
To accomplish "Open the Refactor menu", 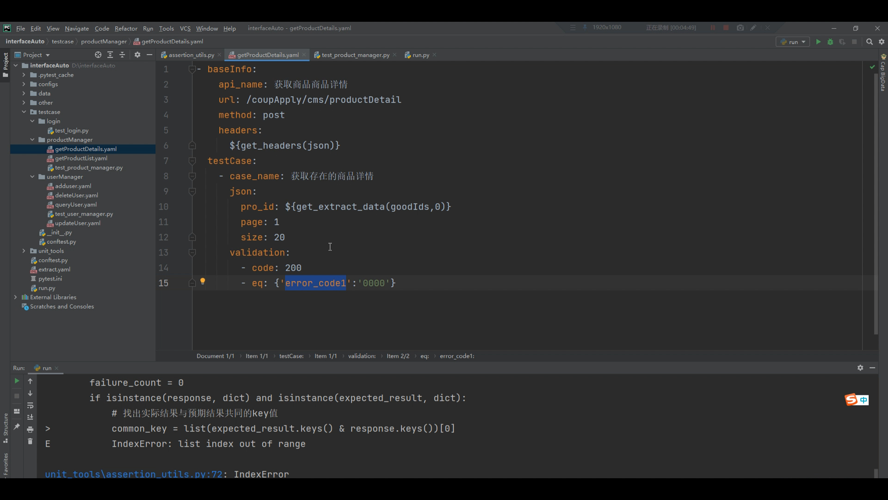I will point(126,28).
